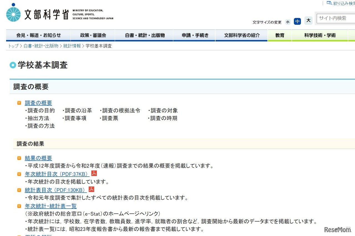Click the orange arrow icon beside 年次統計目次
The image size is (355, 236).
pos(19,174)
